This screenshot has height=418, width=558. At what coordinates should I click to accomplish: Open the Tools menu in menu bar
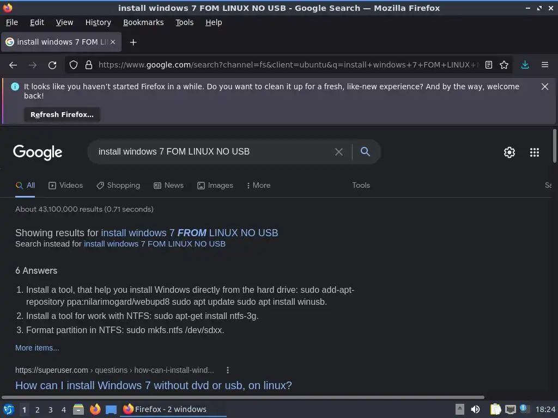click(184, 22)
